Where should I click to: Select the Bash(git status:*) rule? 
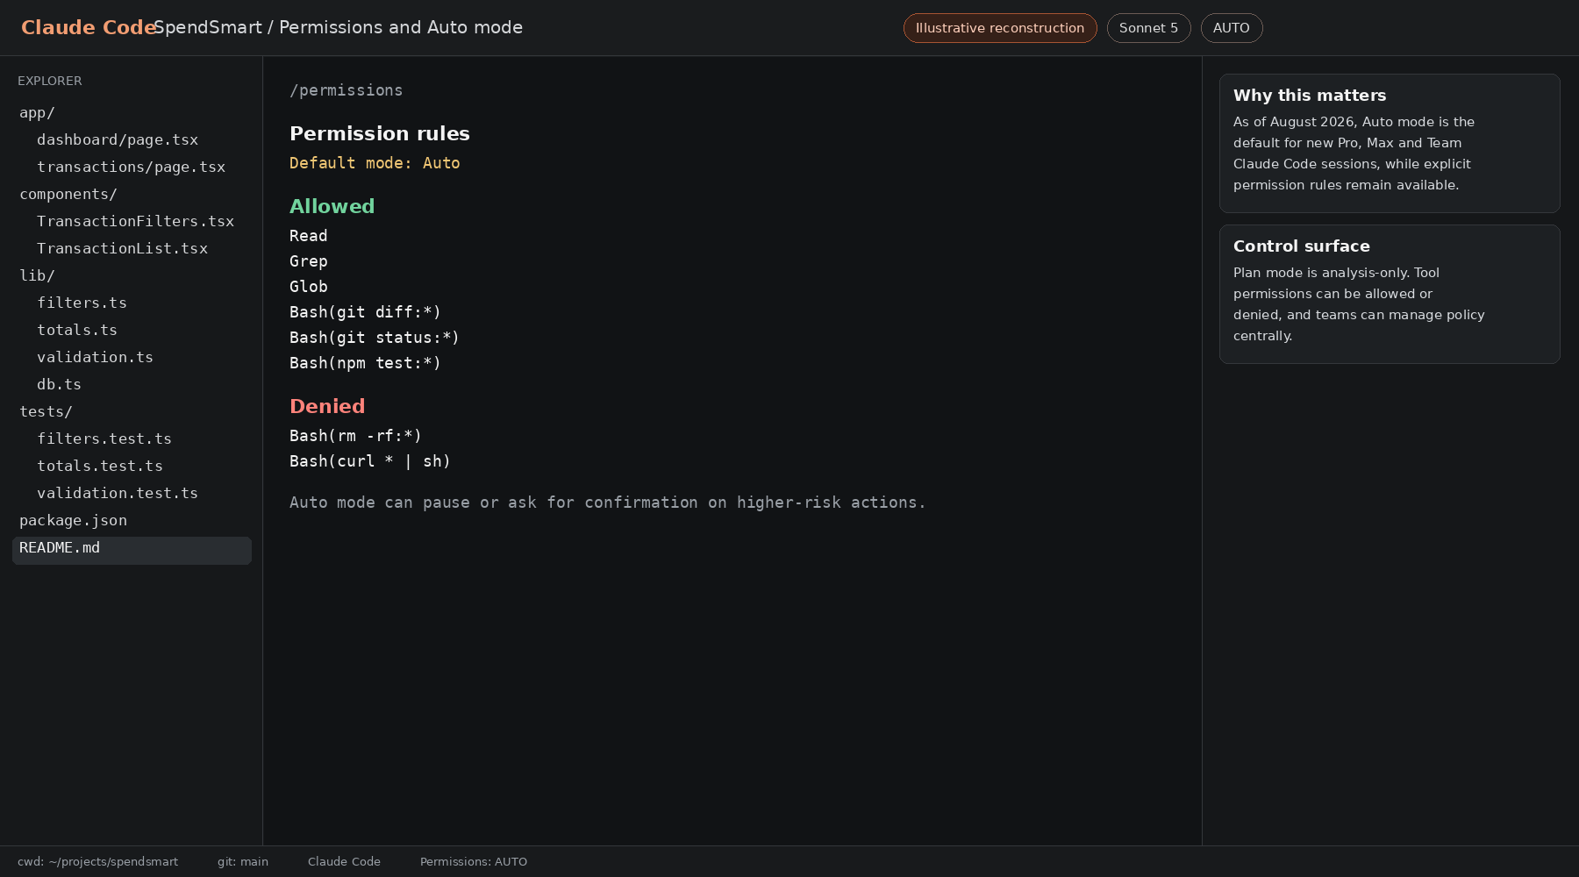[375, 338]
